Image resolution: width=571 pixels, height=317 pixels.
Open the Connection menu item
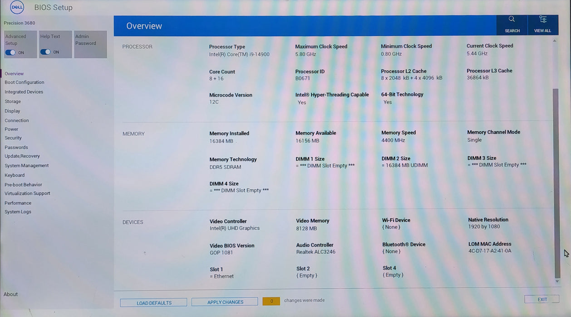pos(17,120)
